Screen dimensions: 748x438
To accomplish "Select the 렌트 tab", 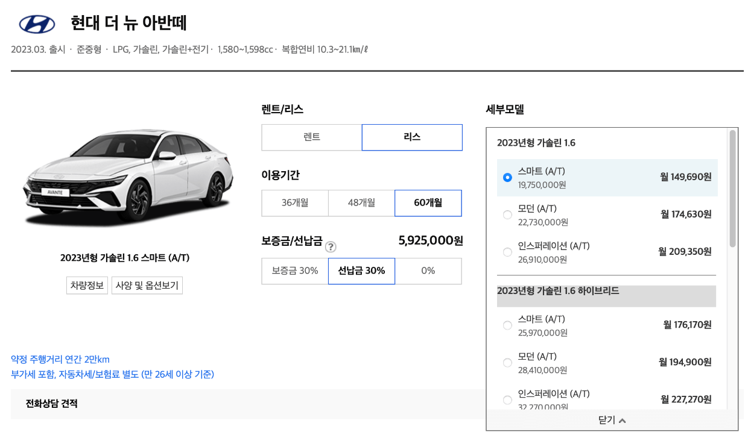I will (x=312, y=137).
